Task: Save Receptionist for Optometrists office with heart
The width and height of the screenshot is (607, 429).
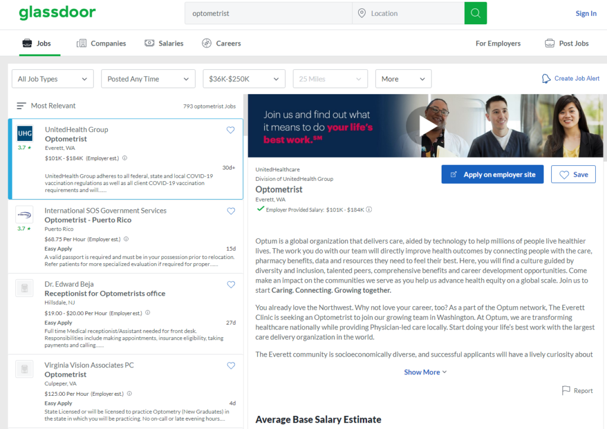Action: 231,284
